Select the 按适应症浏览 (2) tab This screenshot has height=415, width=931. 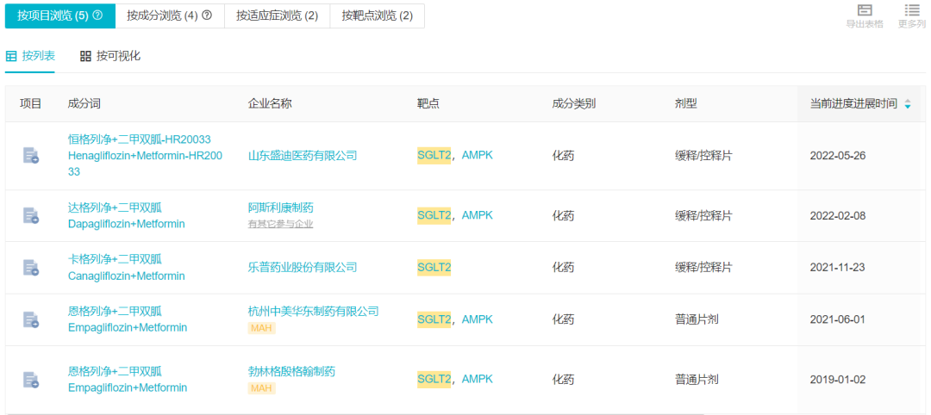(277, 15)
